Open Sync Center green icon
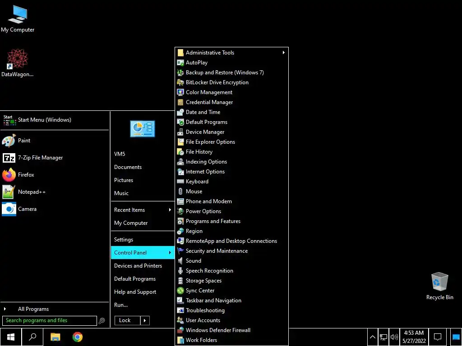Screen dimensions: 462x346 pos(180,291)
